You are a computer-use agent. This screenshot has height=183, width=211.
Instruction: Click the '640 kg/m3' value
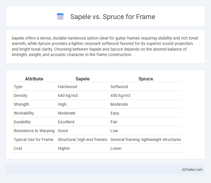(x=68, y=95)
